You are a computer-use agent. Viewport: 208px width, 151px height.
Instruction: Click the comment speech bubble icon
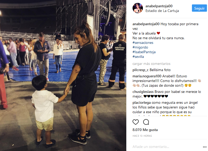coord(146,122)
